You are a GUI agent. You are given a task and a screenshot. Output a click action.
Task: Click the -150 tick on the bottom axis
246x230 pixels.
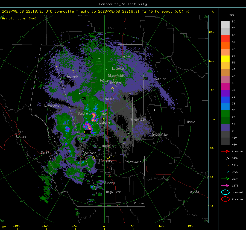(16, 226)
